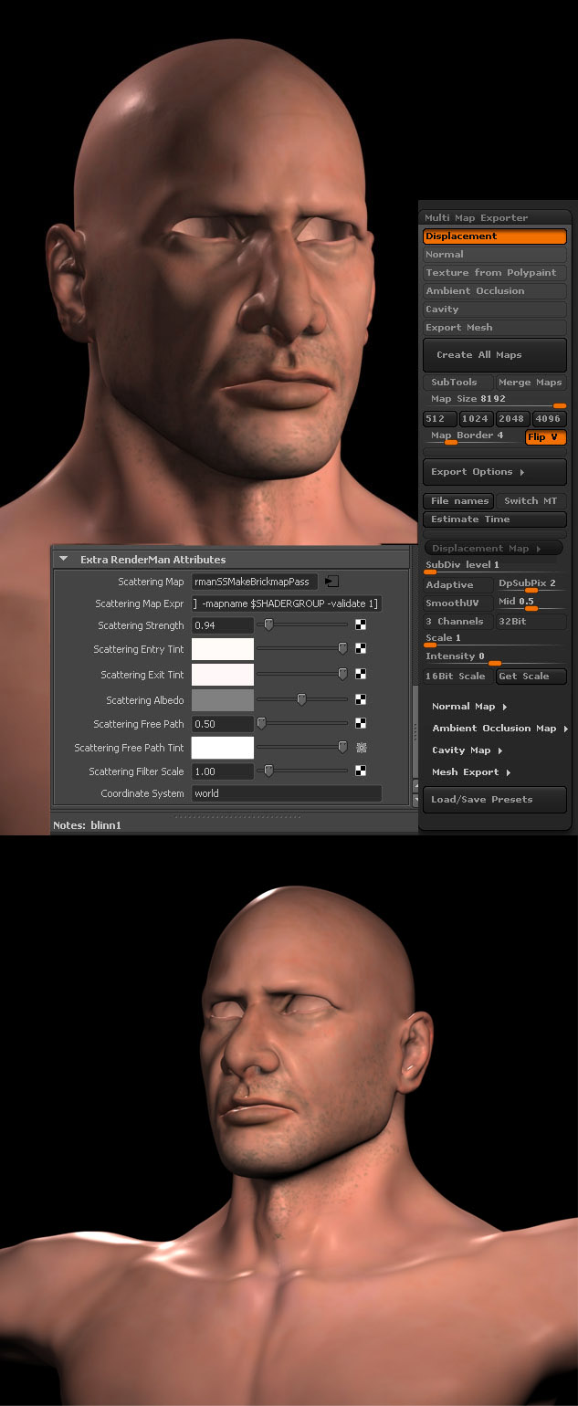The image size is (578, 1406).
Task: Click the Map Size 8192 slider
Action: (494, 401)
